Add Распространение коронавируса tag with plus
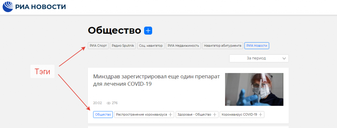Viewport: 337px width, 128px height. pos(170,115)
